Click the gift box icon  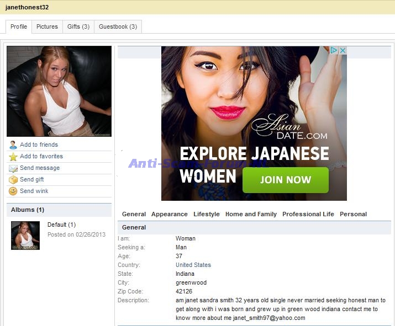click(x=13, y=180)
